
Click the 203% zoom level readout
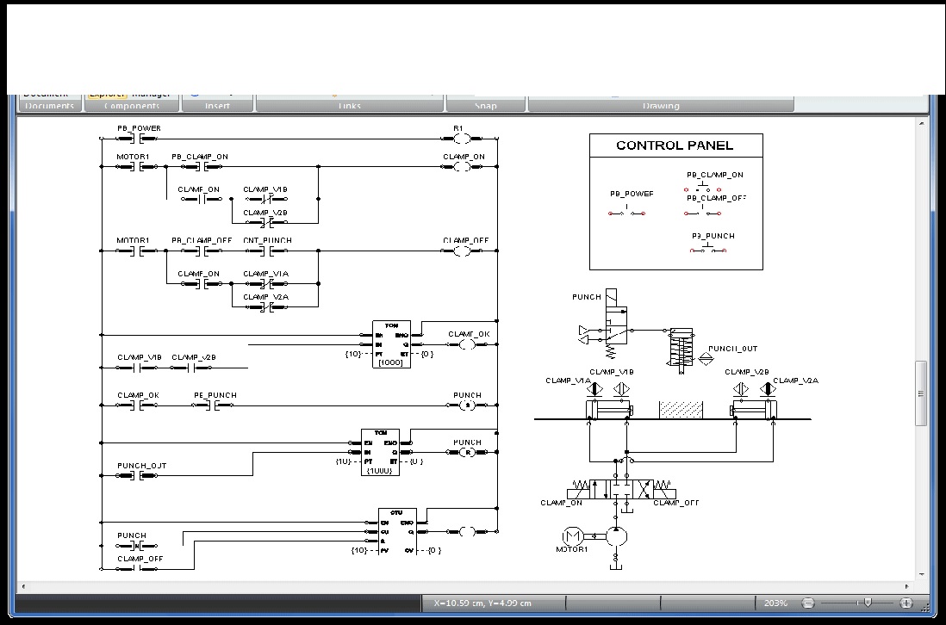775,603
